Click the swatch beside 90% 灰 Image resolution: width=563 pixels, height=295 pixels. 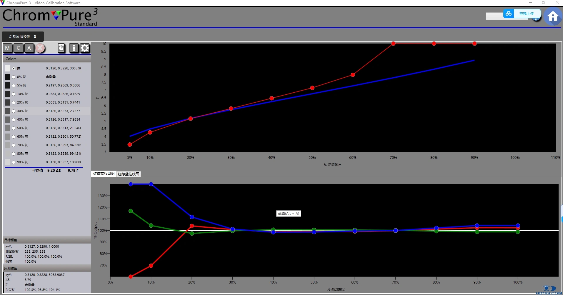tap(8, 162)
